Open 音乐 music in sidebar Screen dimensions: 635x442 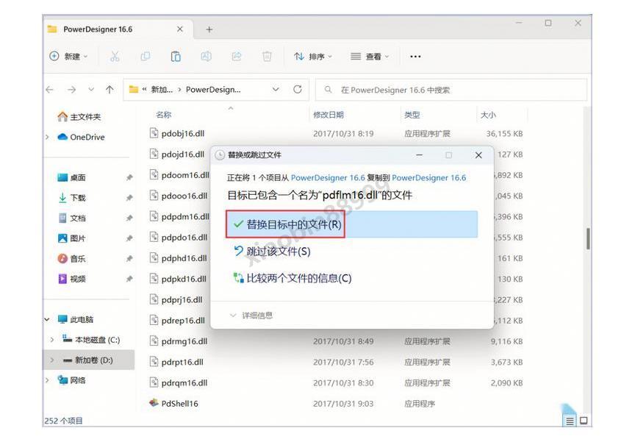tap(72, 258)
